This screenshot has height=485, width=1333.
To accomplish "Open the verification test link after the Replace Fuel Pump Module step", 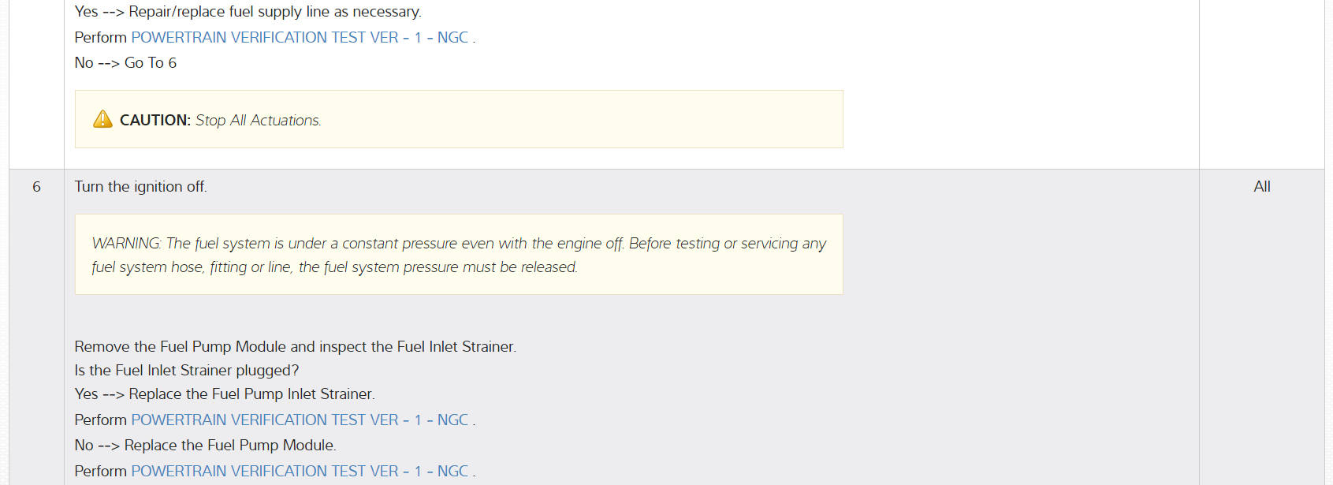I will click(x=300, y=472).
